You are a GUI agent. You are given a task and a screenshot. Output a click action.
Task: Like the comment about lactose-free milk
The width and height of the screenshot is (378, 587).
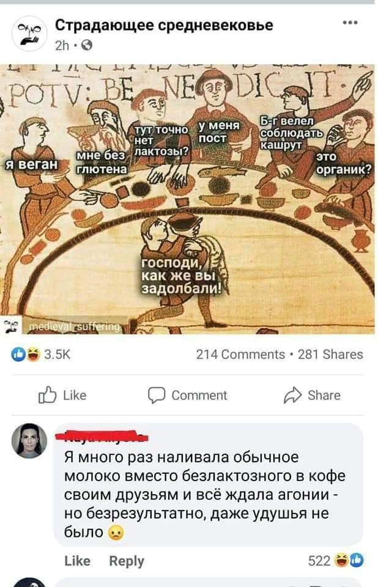[x=77, y=561]
